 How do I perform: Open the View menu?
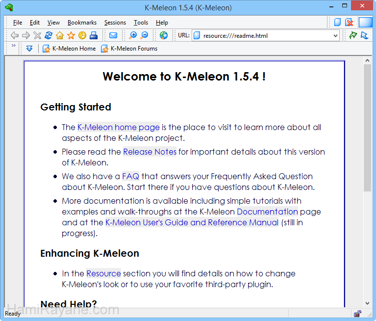[x=53, y=23]
